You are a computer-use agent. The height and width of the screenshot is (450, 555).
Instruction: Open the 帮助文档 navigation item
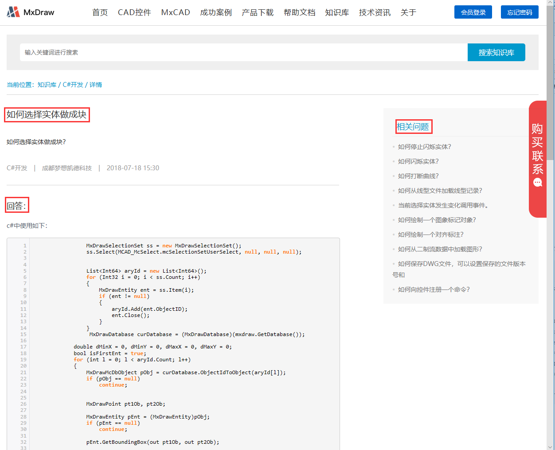[299, 12]
